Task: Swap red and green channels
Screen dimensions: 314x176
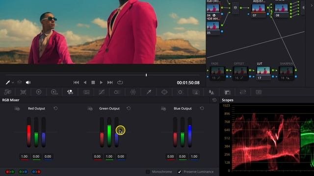Action: 10,172
